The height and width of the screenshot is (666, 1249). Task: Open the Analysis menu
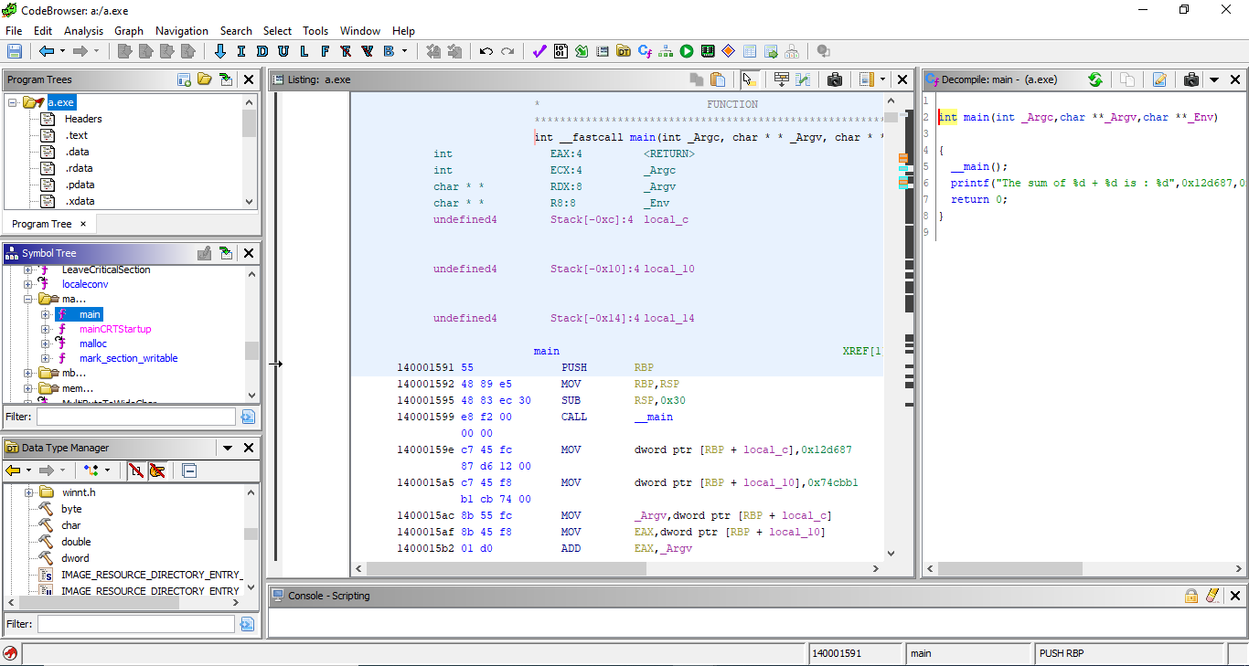tap(83, 30)
